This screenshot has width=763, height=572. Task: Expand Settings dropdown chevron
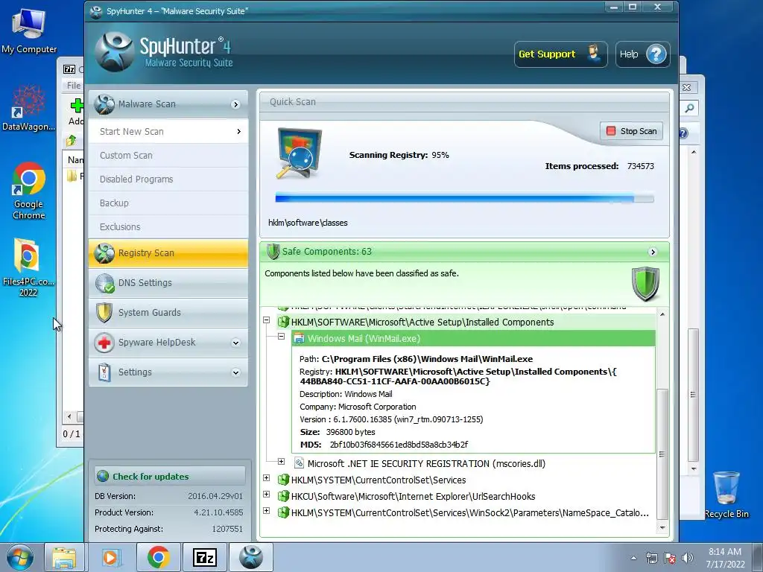tap(236, 372)
